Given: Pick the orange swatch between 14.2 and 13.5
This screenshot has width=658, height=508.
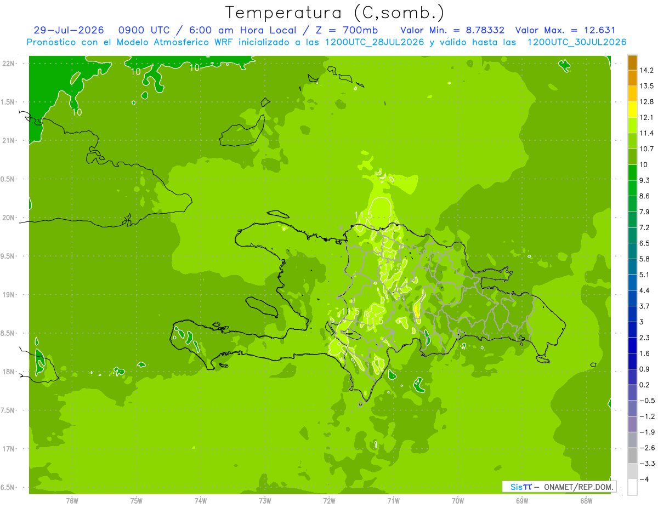Looking at the screenshot, I should 632,78.
